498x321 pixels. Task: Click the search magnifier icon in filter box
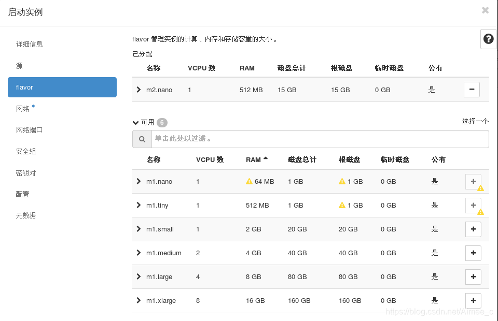click(x=142, y=139)
